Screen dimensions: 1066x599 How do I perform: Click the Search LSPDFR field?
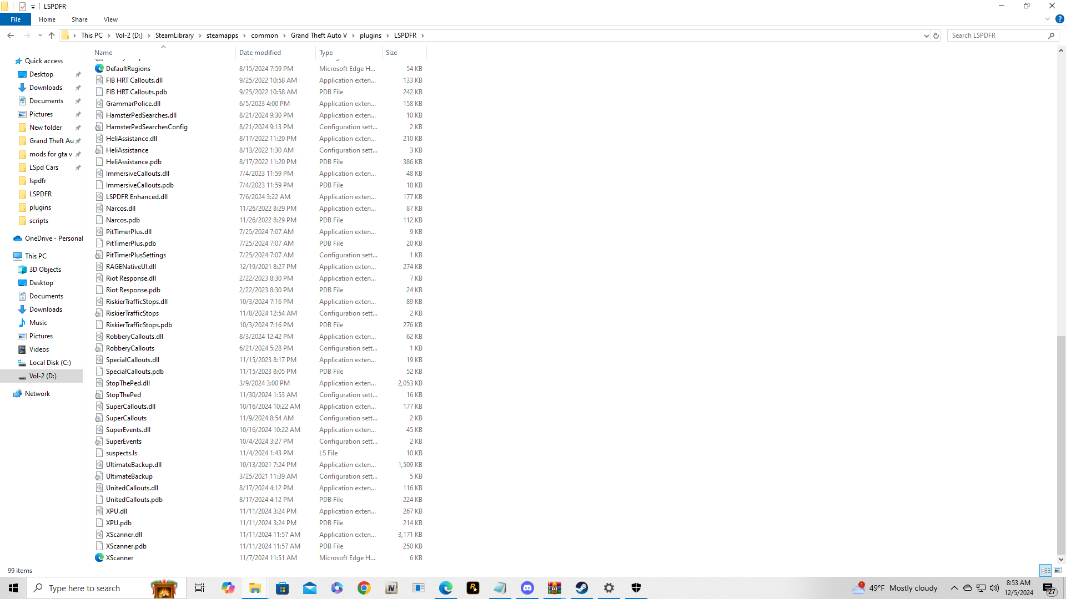[x=997, y=35]
